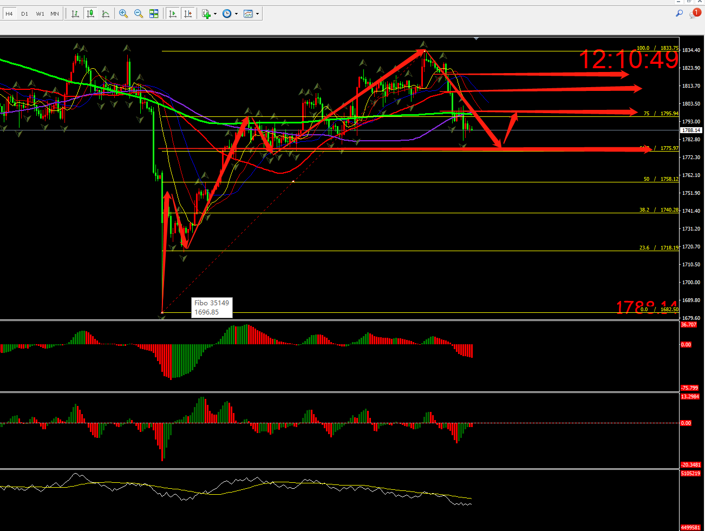Screen dimensions: 705x531
Task: Tile chart windows icon
Action: pyautogui.click(x=154, y=14)
